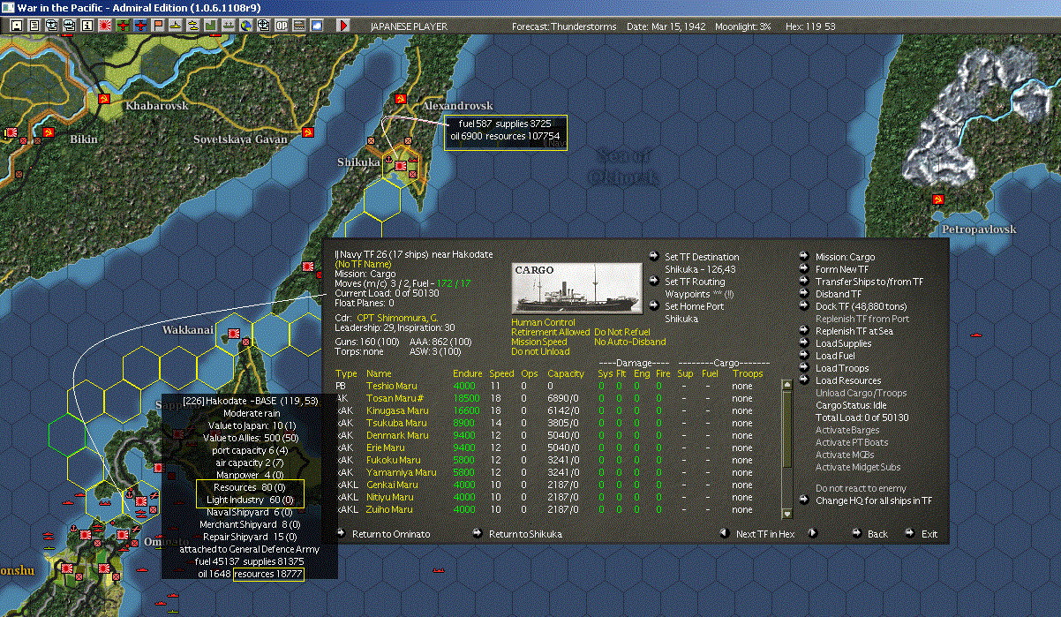Select ship Erie Maru in list
The width and height of the screenshot is (1061, 617).
(x=385, y=448)
